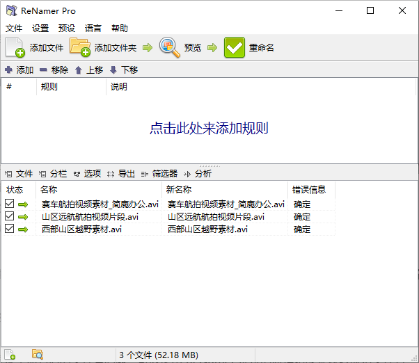Open the 导出 export dropdown
This screenshot has height=363, width=419.
(x=121, y=174)
